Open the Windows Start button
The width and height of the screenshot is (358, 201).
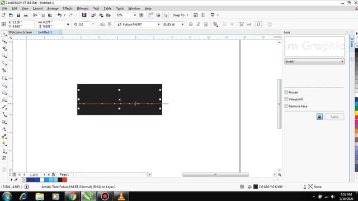coord(7,196)
